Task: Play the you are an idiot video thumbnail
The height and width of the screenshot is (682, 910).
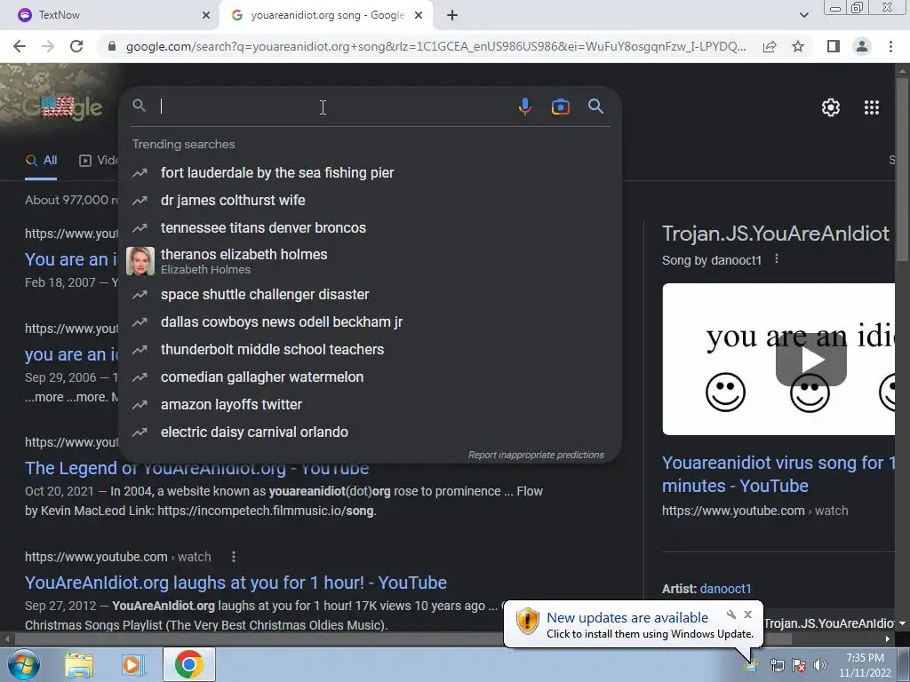Action: 810,360
